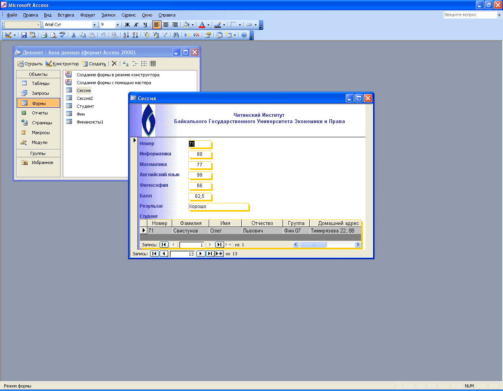The width and height of the screenshot is (503, 391).
Task: Select Таблицы in Objects pane
Action: [x=39, y=83]
